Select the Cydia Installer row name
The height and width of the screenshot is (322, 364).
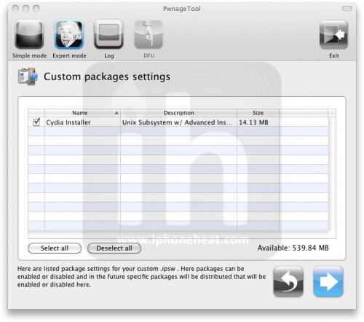pyautogui.click(x=68, y=122)
